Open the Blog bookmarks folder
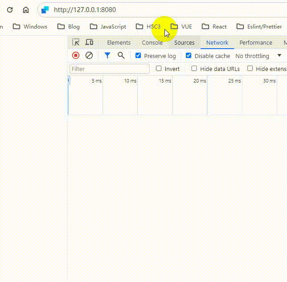 69,27
